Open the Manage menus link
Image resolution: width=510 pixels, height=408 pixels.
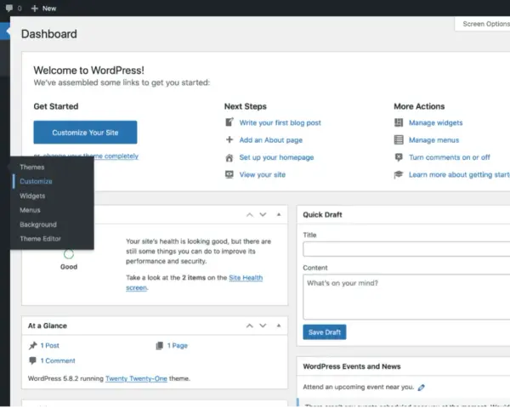[433, 140]
